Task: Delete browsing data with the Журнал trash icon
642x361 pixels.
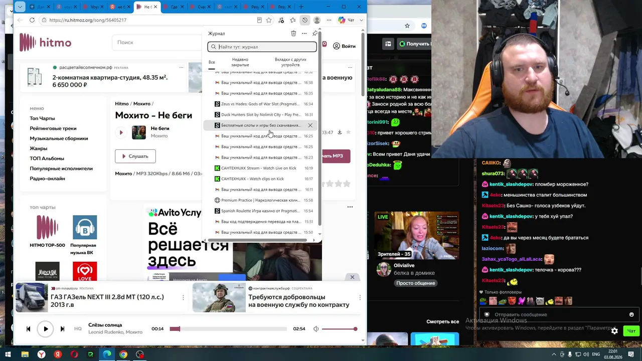Action: 293,34
